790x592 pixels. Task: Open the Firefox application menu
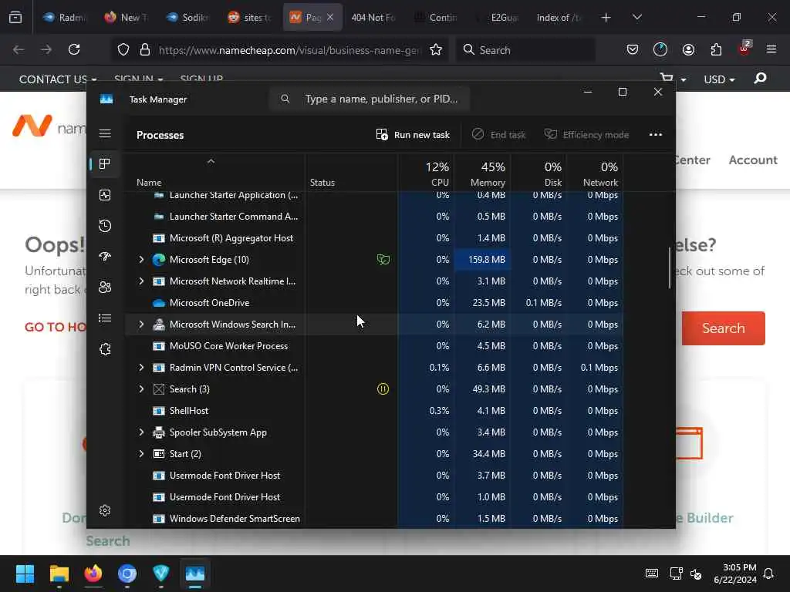[x=771, y=49]
